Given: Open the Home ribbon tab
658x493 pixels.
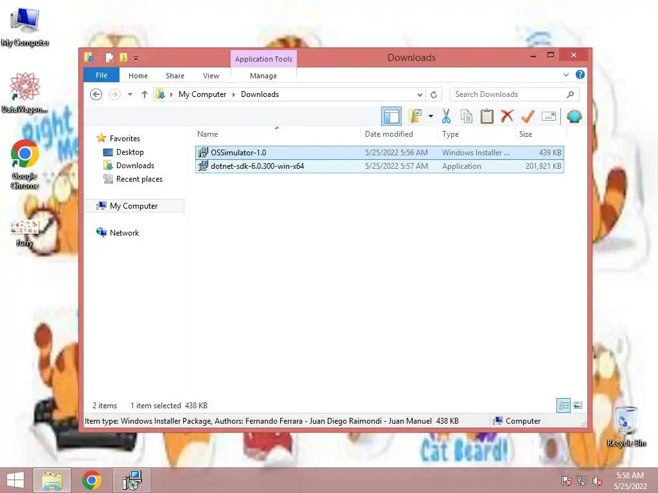Looking at the screenshot, I should 138,76.
